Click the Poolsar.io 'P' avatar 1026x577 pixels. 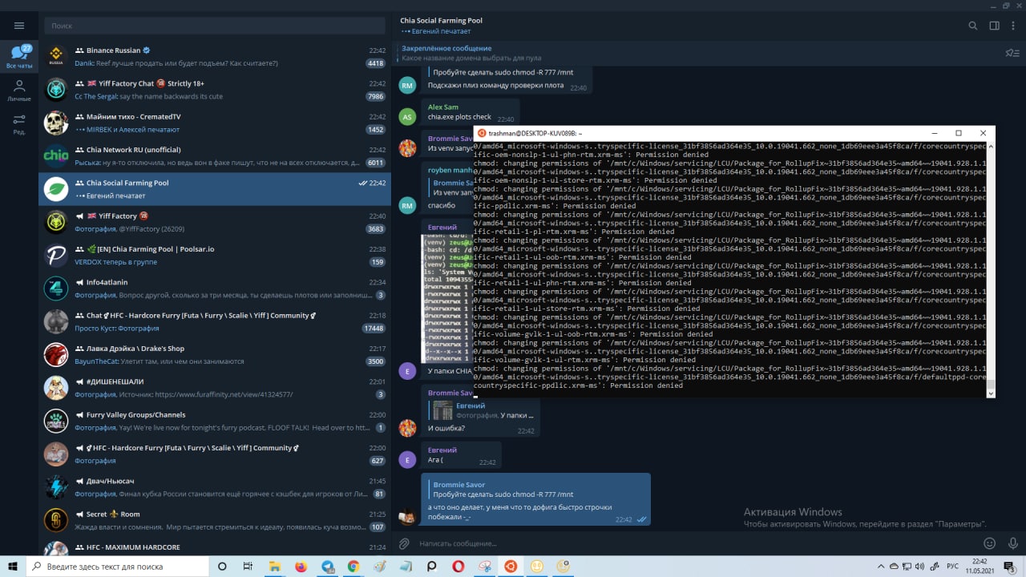tap(56, 255)
